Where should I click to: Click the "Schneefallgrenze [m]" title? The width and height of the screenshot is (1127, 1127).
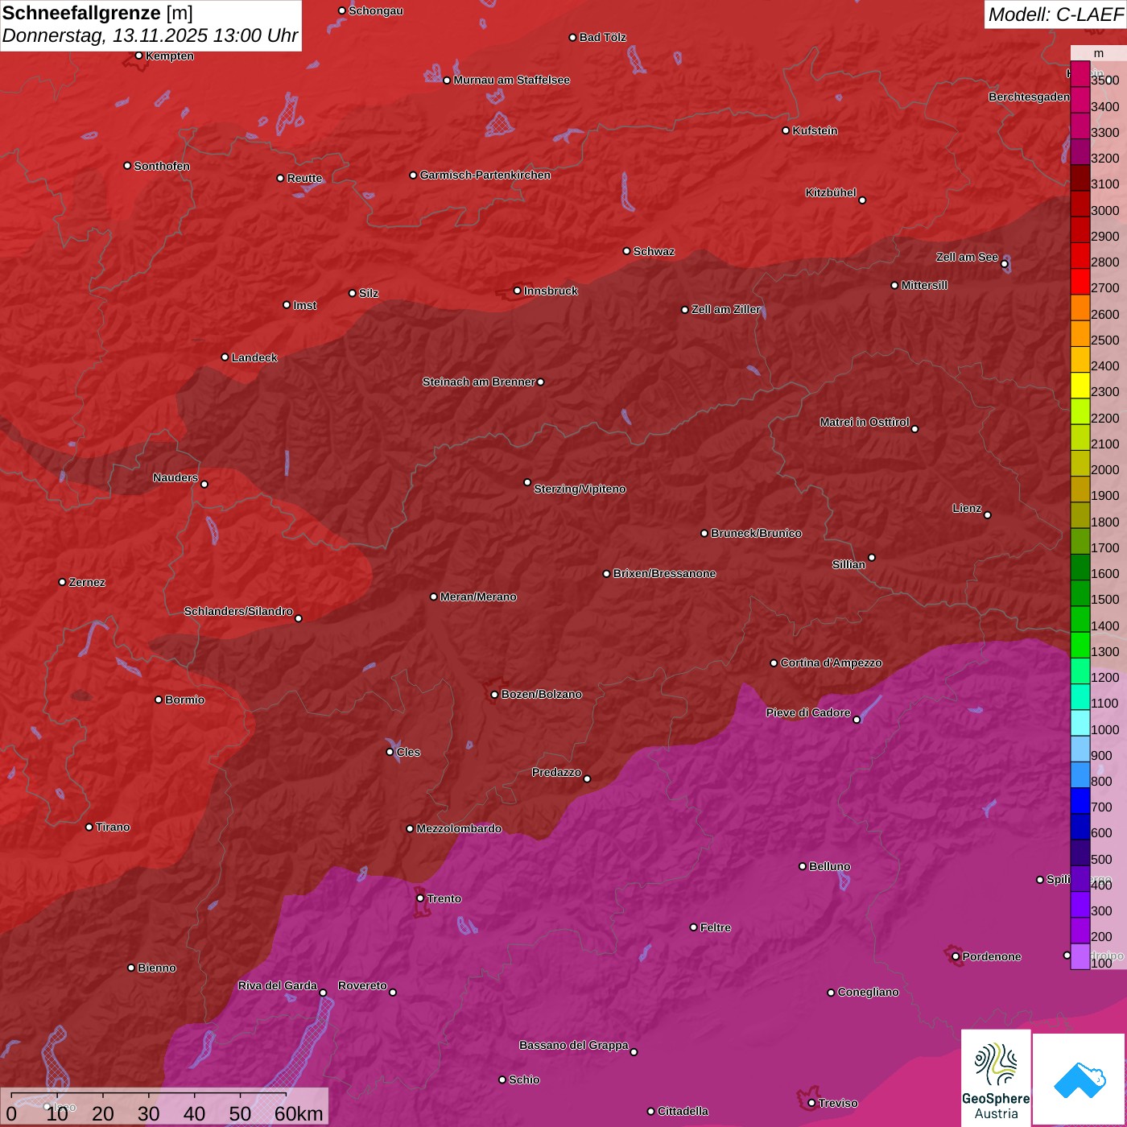point(97,14)
